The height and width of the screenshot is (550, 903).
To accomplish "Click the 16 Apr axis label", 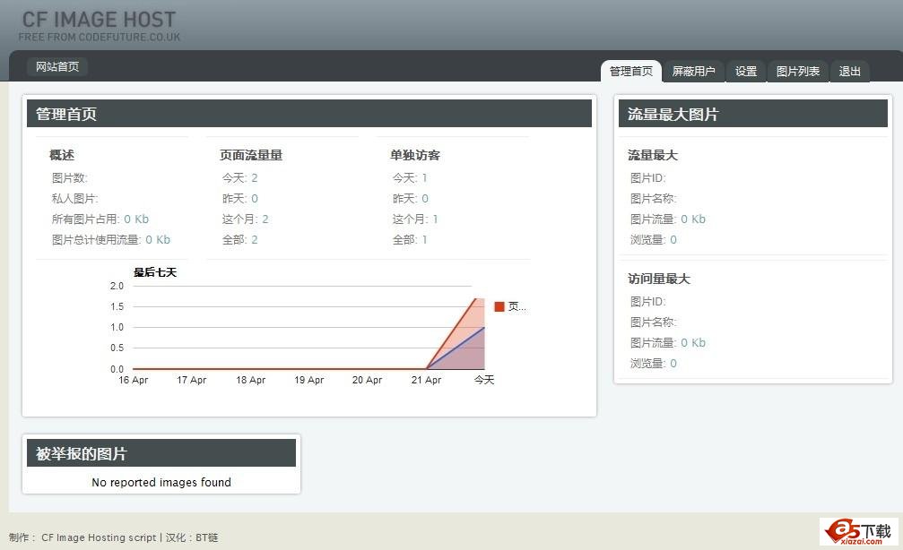I will point(134,380).
